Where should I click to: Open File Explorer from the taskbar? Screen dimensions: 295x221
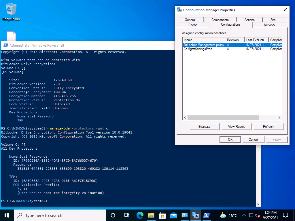[151, 215]
